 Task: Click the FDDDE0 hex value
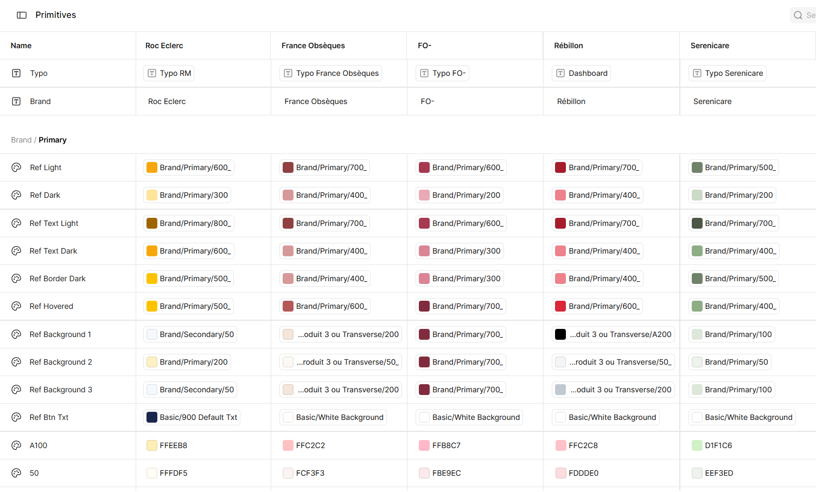[584, 473]
